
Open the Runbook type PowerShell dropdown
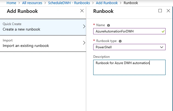[x=129, y=47]
